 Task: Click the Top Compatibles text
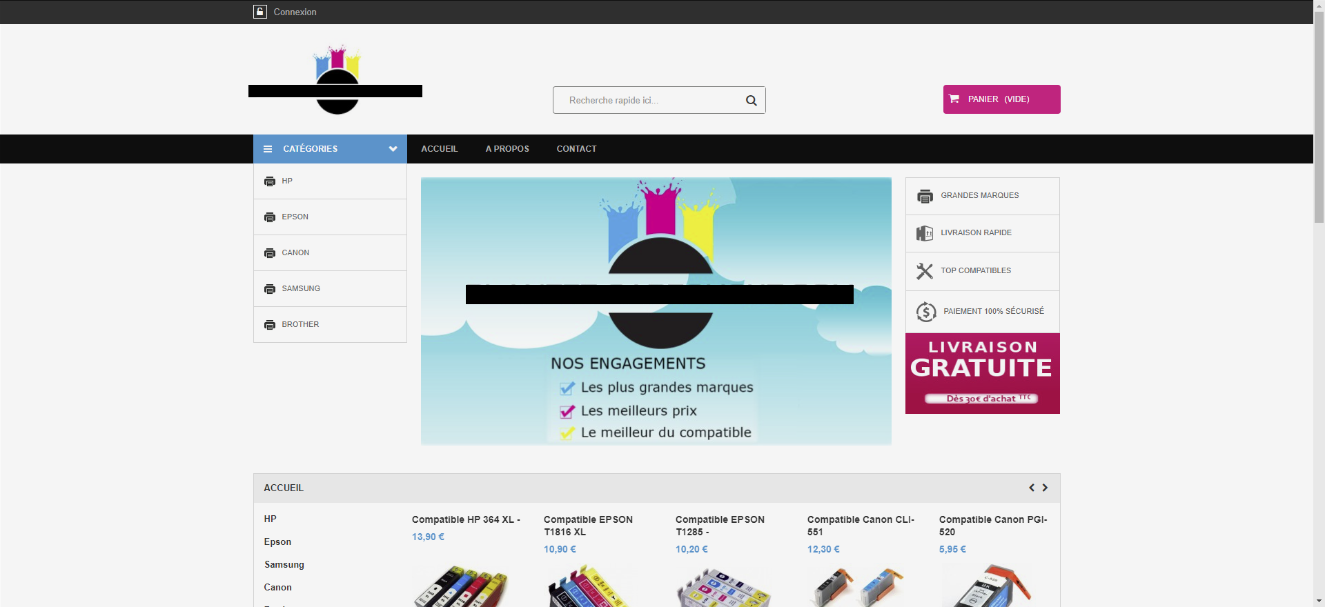975,270
